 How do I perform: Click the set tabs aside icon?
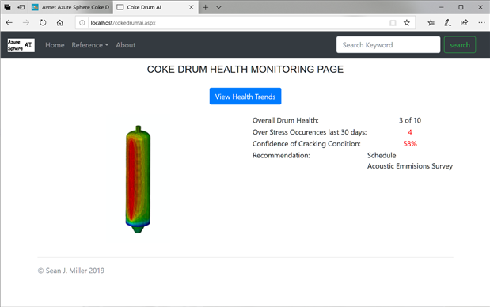[x=21, y=7]
